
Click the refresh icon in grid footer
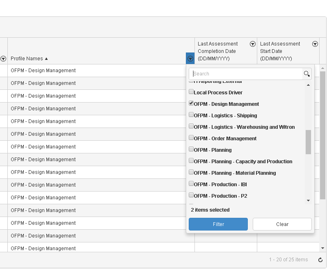coord(320,260)
